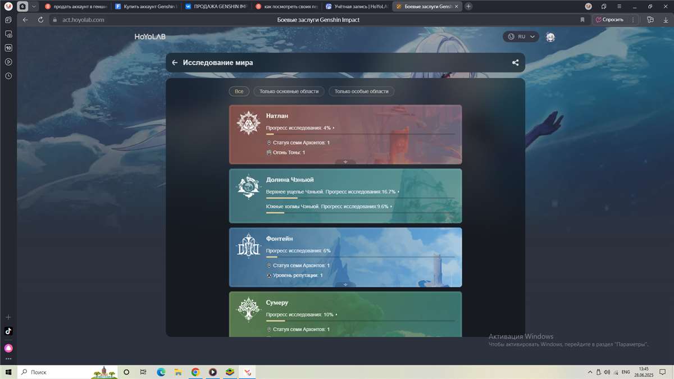
Task: Launch Microsoft Edge from taskbar
Action: point(161,372)
